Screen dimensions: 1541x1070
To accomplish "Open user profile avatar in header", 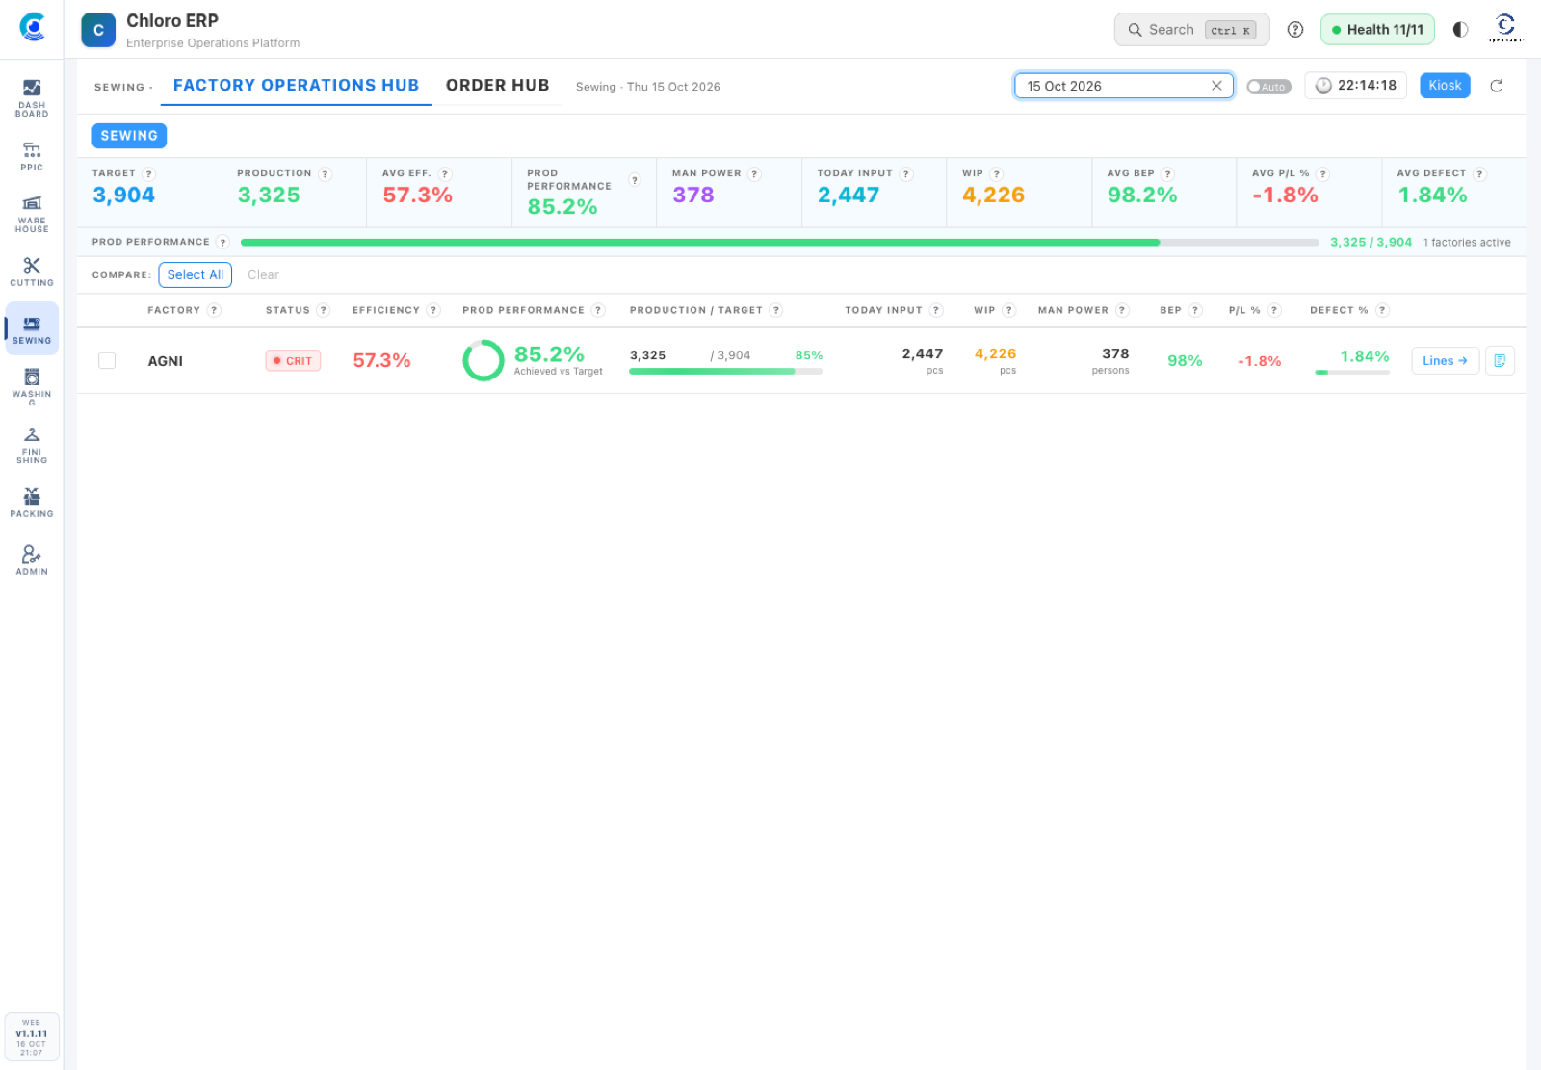I will pyautogui.click(x=1505, y=28).
